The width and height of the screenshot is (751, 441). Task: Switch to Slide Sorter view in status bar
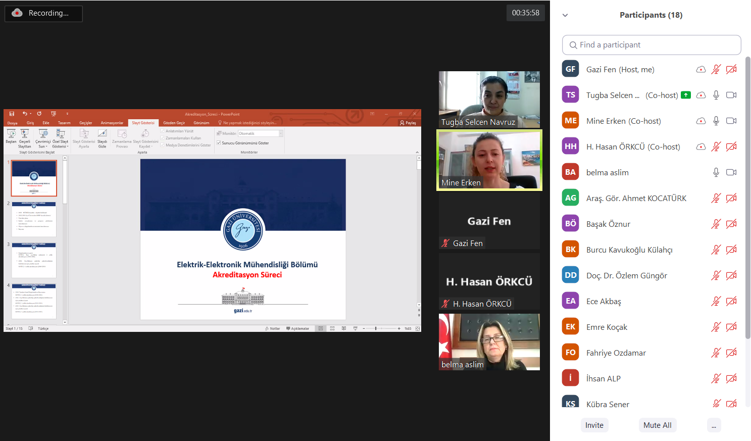332,328
